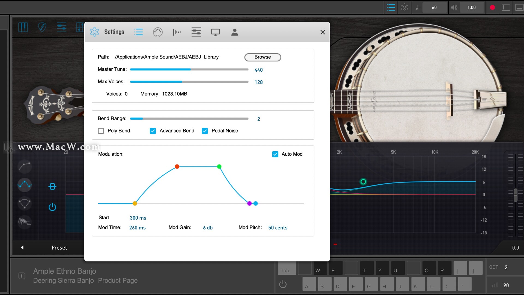Click the red modulation curve point
This screenshot has width=524, height=295.
[177, 166]
